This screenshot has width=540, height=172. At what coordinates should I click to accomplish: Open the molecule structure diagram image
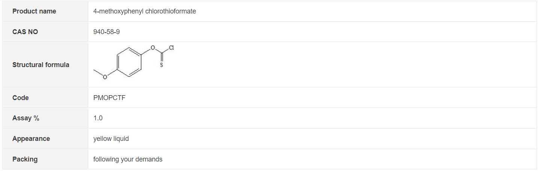[133, 63]
